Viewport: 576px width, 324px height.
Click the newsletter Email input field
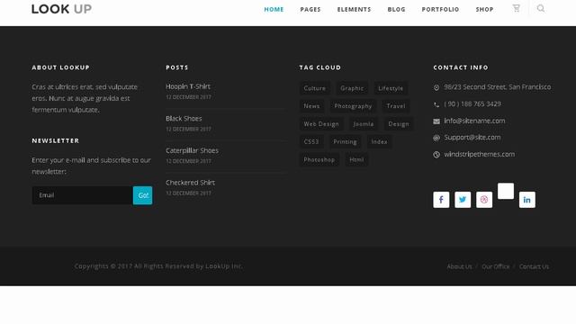point(83,195)
